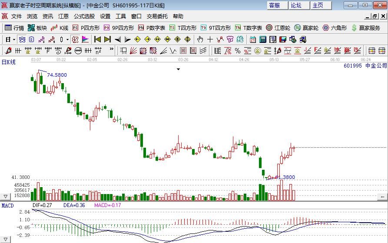The height and width of the screenshot is (243, 388).
Task: Open the 工具 menu
Action: (121, 16)
